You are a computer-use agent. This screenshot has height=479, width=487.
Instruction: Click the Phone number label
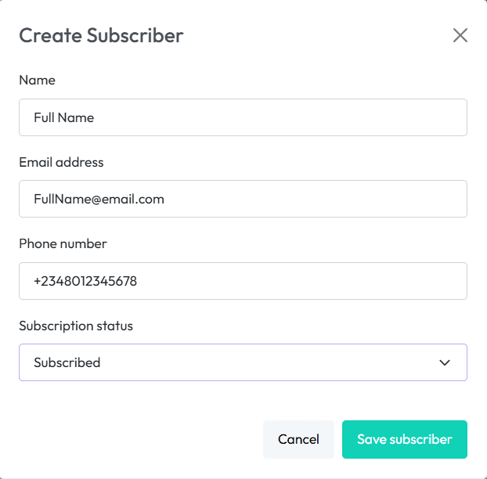click(x=63, y=243)
